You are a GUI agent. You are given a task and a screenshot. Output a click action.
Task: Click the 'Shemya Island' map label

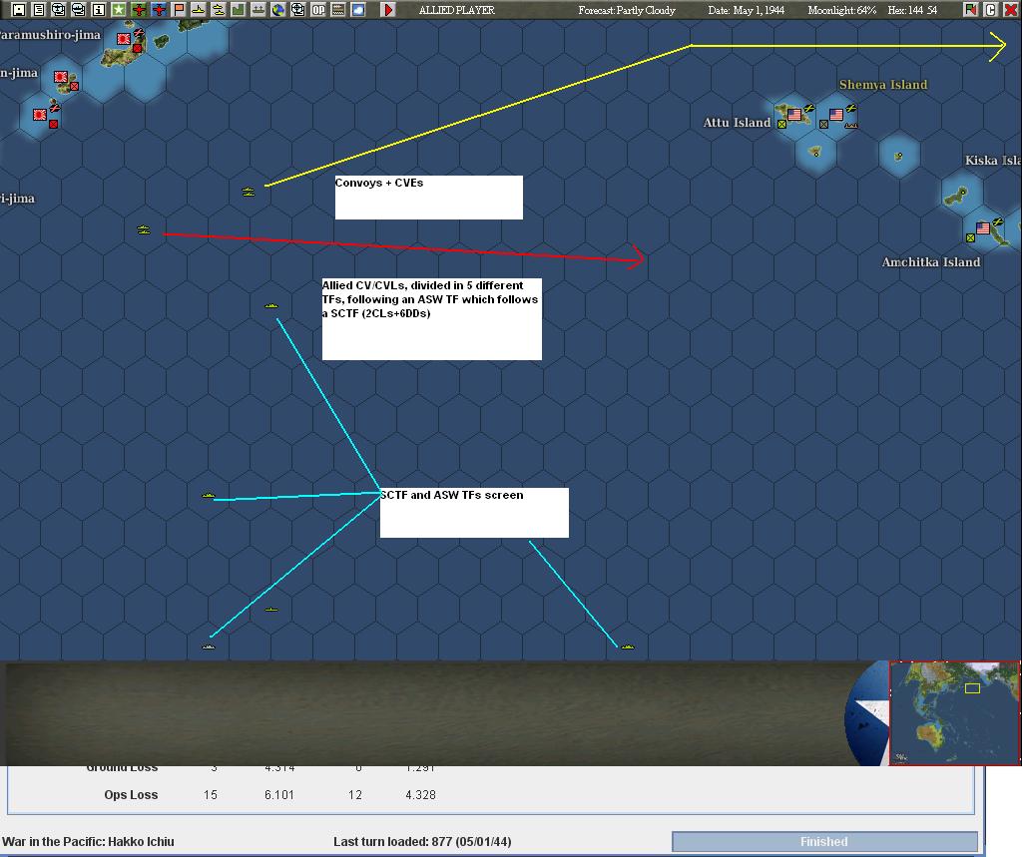[883, 84]
